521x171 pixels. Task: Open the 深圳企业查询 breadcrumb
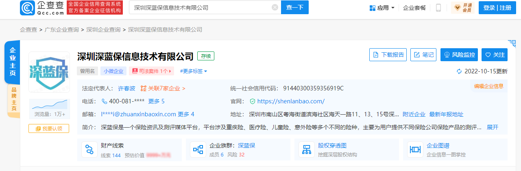(x=103, y=30)
